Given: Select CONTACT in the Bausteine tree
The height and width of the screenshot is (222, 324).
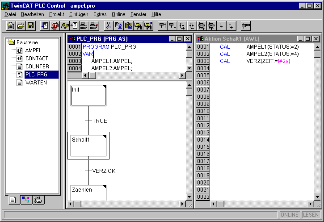Looking at the screenshot, I should 37,59.
